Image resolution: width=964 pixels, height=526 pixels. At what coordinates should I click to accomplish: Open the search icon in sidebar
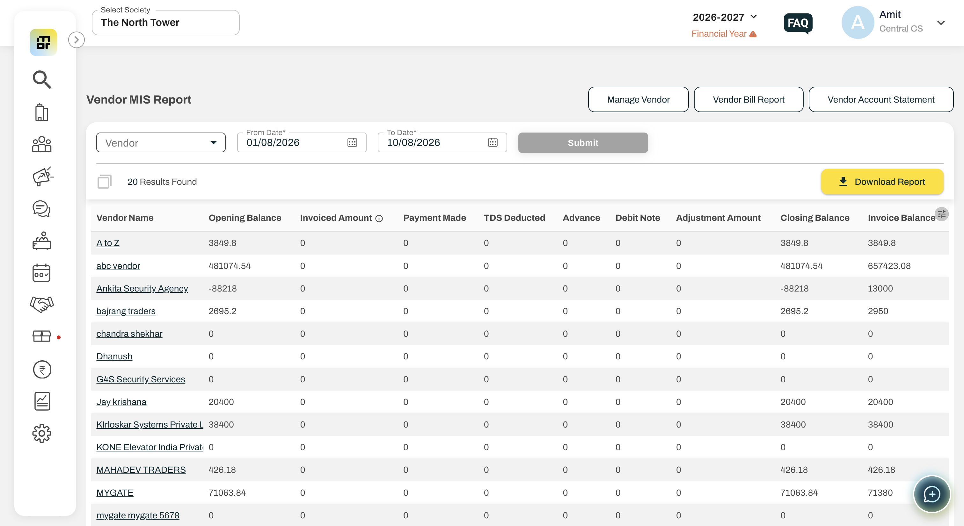[x=42, y=79]
